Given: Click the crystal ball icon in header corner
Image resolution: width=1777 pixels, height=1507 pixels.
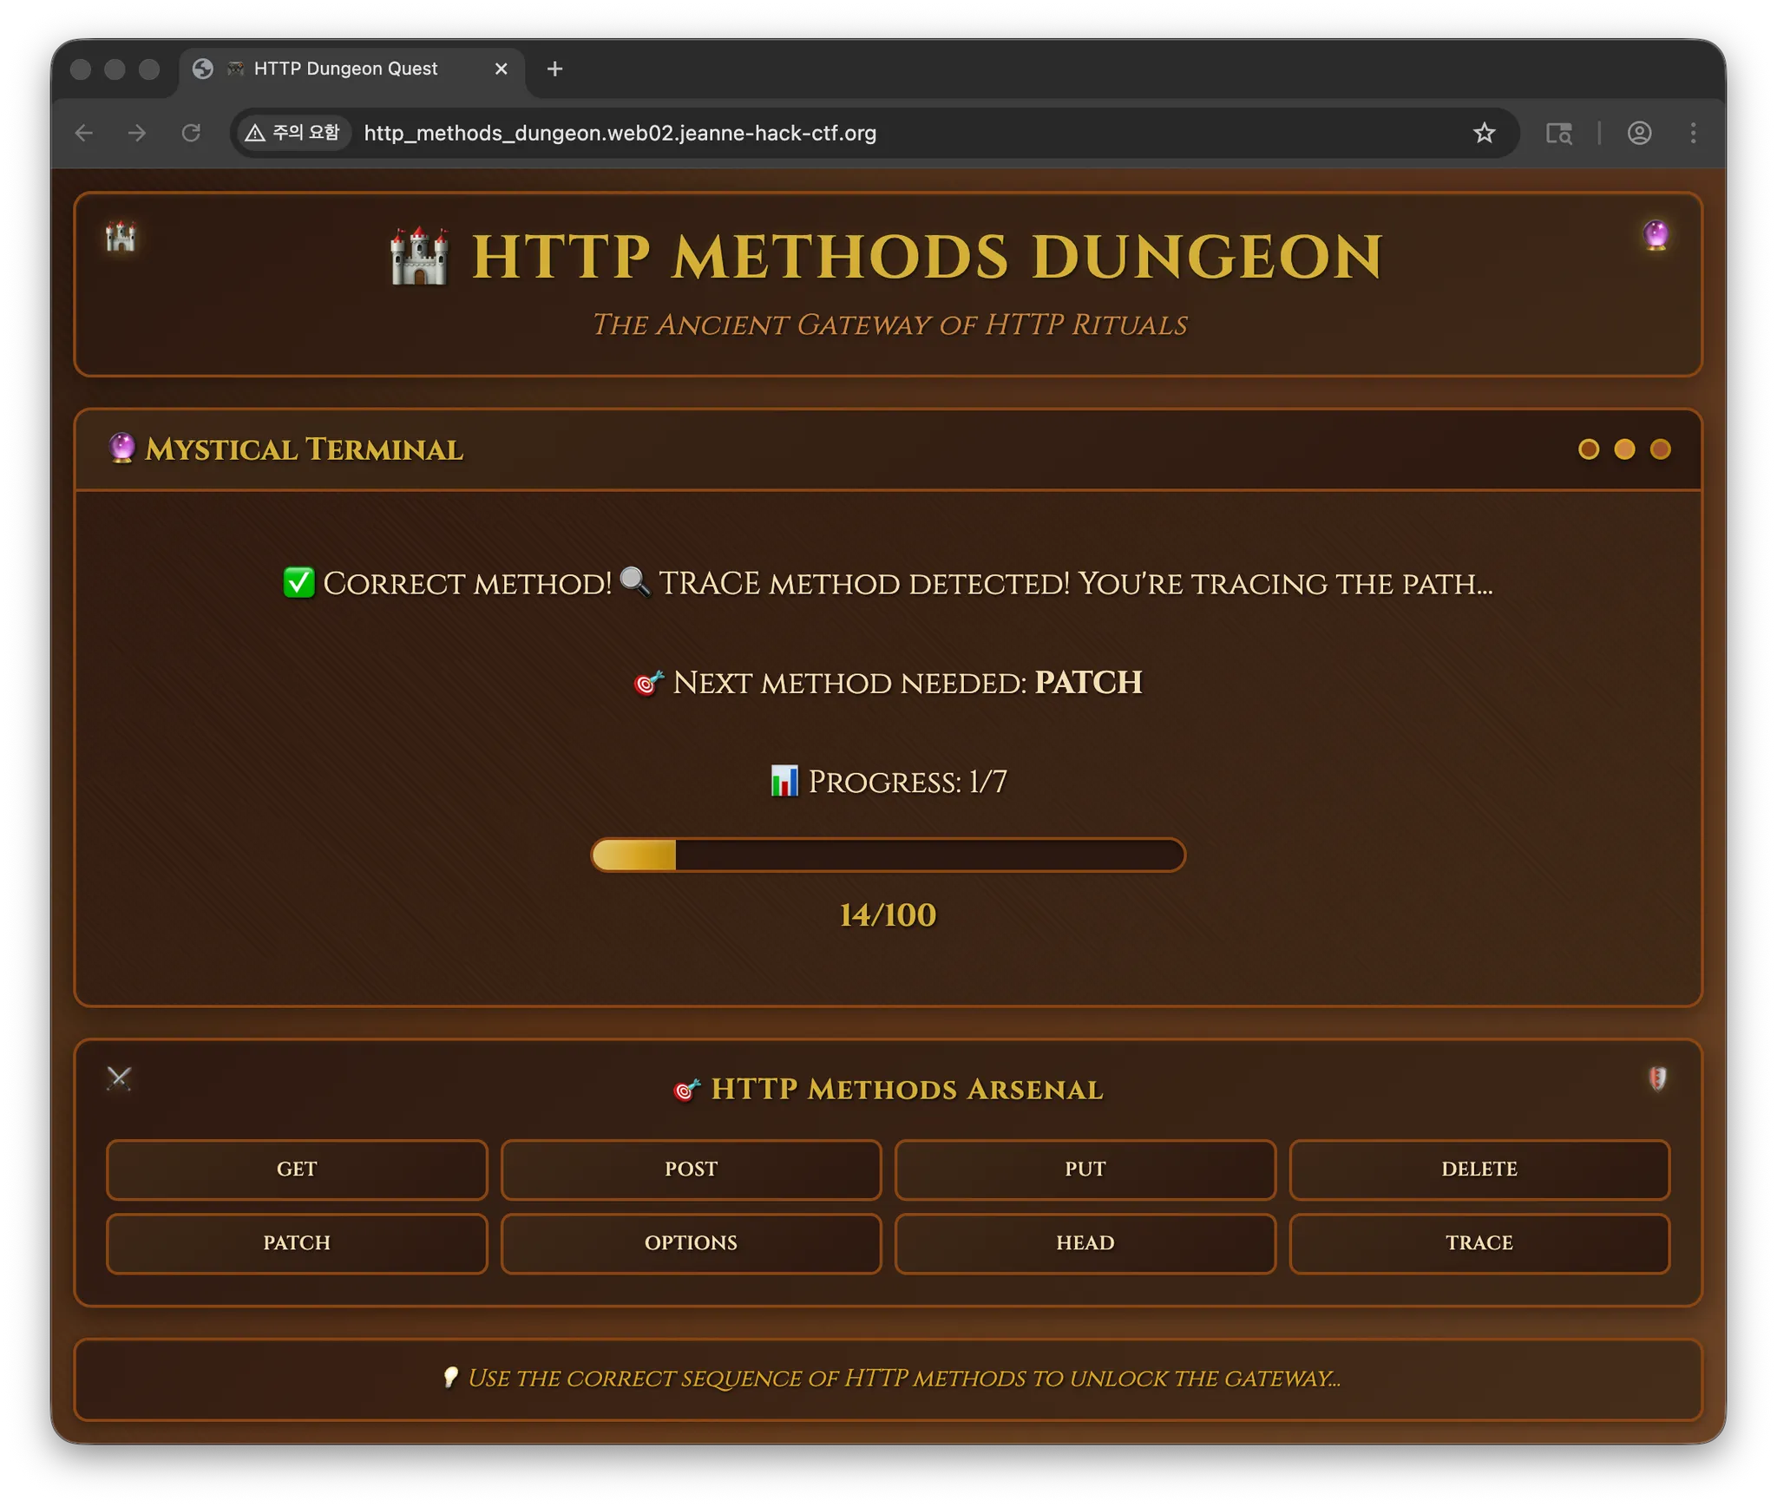Looking at the screenshot, I should [1656, 234].
